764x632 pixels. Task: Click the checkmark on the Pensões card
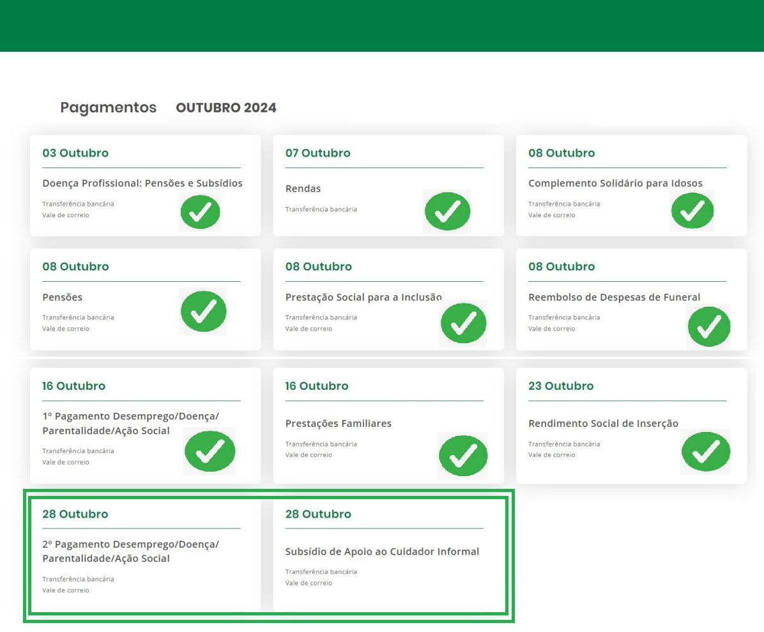coord(203,312)
